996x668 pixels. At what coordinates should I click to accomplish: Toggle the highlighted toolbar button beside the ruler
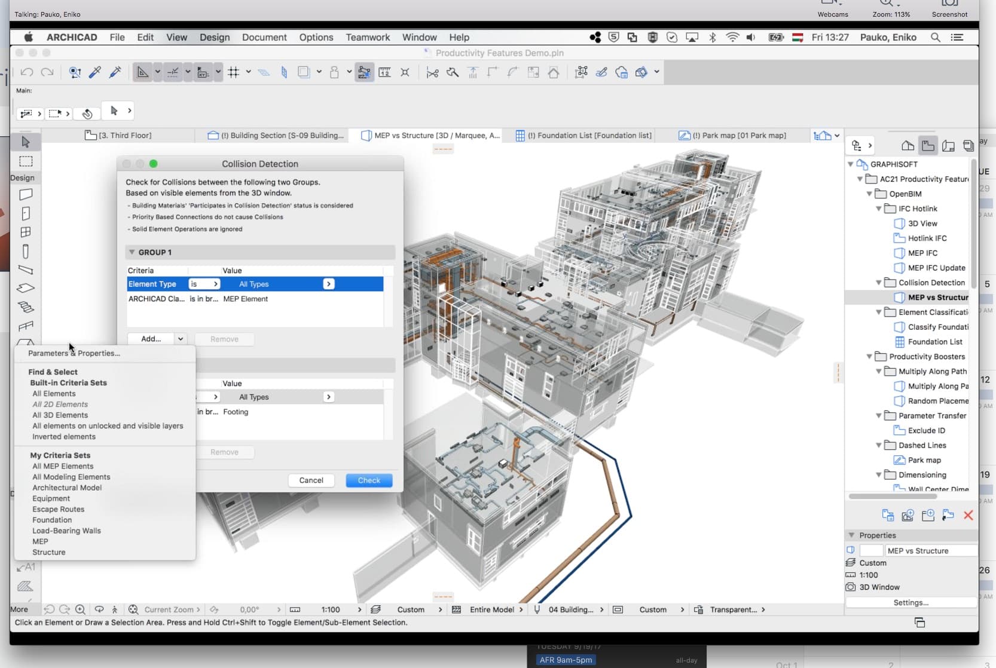tap(364, 72)
